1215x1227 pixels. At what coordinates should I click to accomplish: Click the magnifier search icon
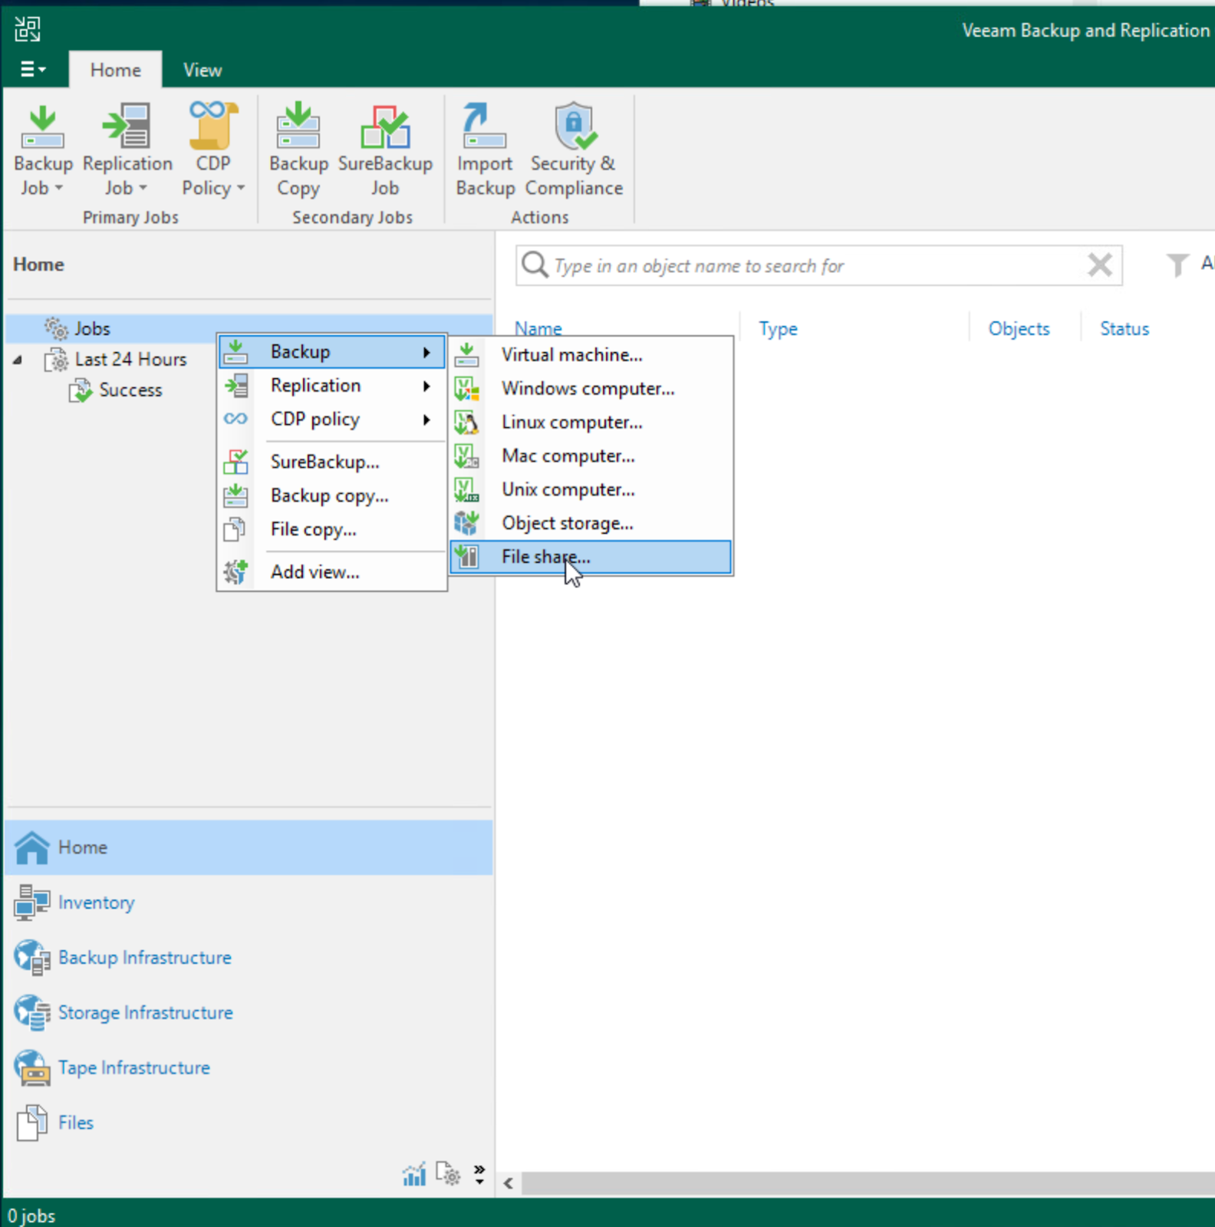(x=535, y=265)
